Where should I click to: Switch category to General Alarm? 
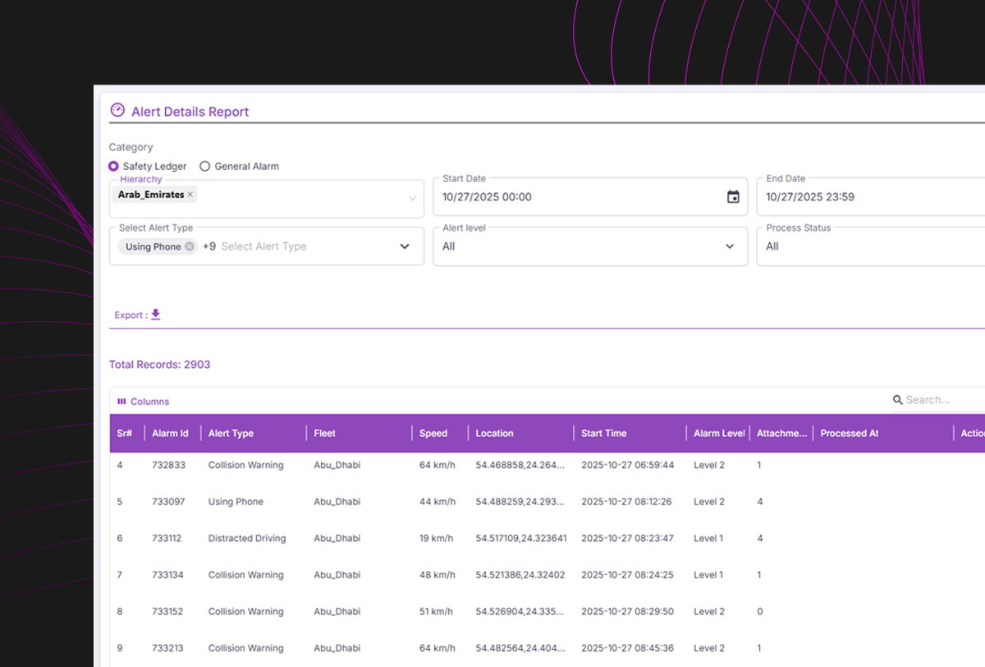(204, 166)
